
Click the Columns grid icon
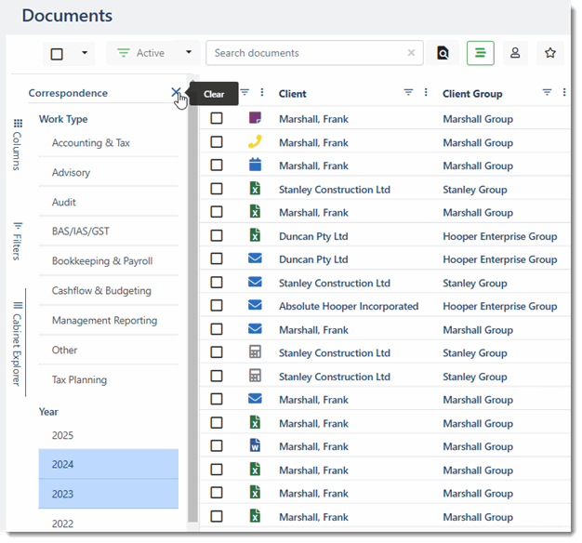point(18,123)
